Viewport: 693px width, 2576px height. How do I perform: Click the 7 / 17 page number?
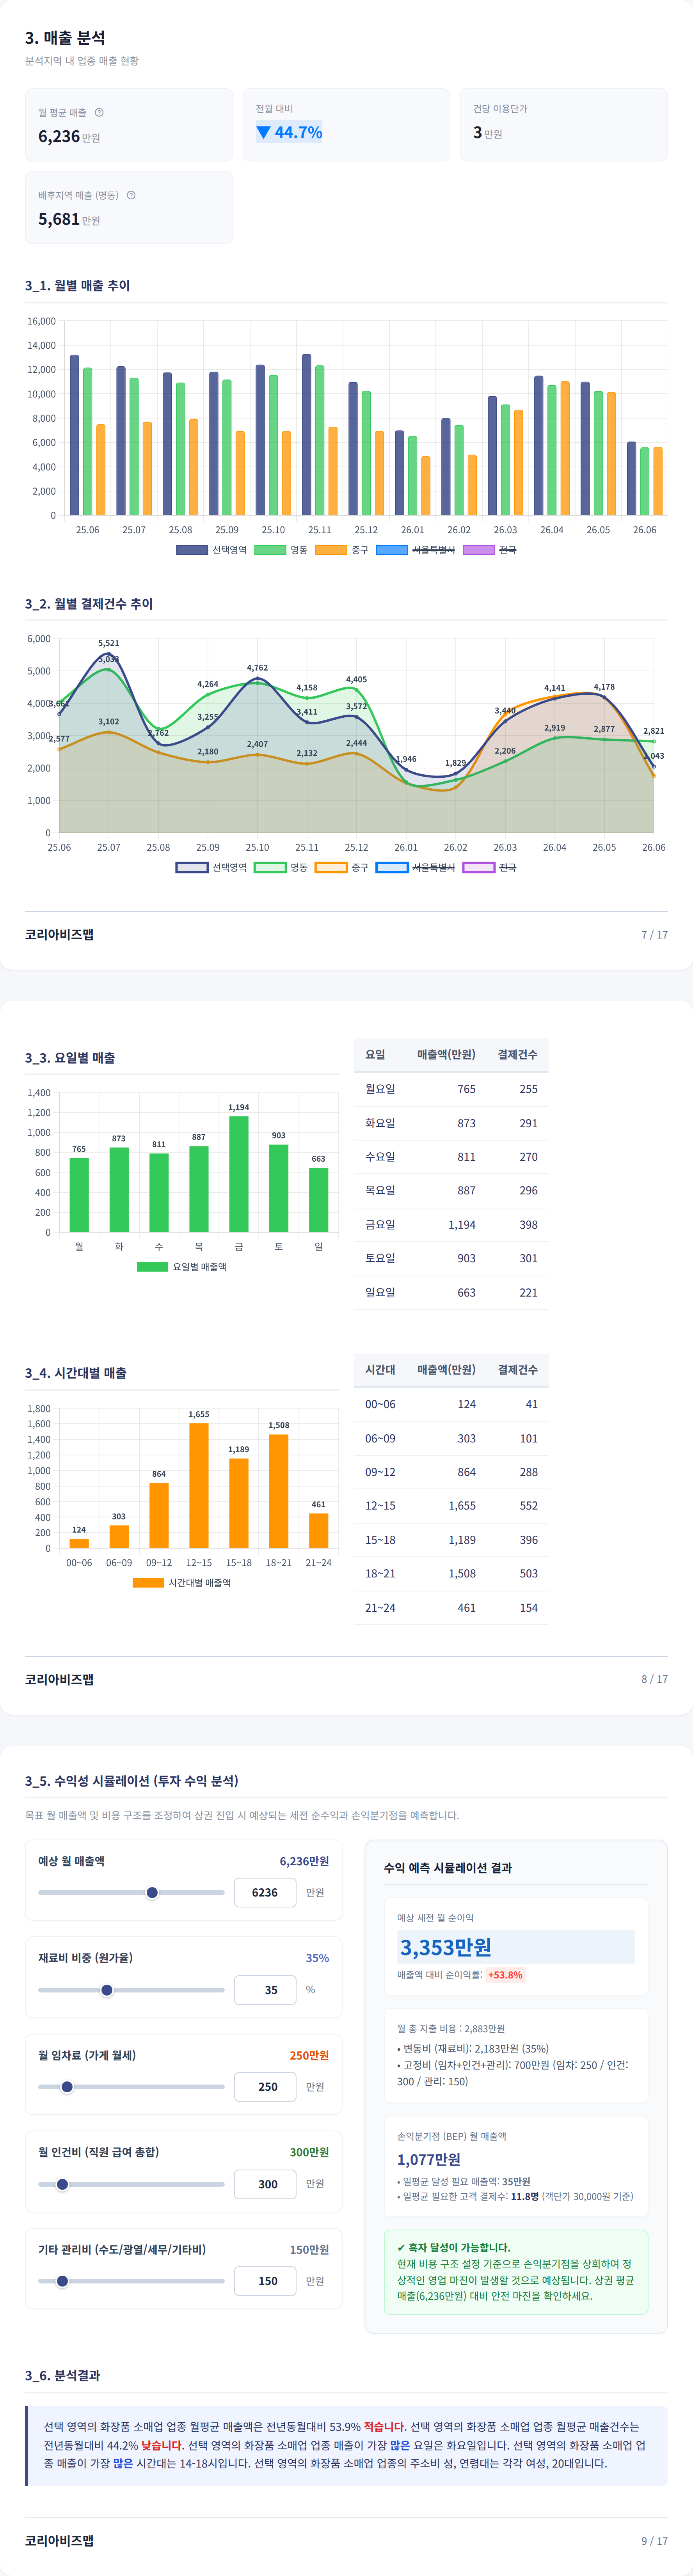(x=654, y=935)
